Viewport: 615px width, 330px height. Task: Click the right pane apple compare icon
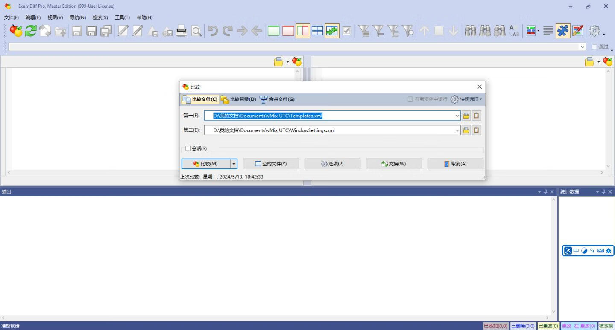pos(608,62)
